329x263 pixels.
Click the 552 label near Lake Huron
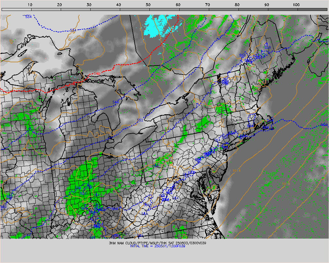(140, 120)
